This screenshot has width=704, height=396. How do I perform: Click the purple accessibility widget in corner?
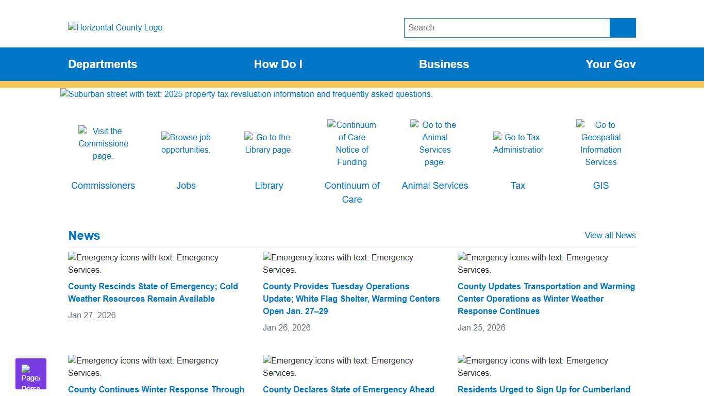pyautogui.click(x=31, y=374)
